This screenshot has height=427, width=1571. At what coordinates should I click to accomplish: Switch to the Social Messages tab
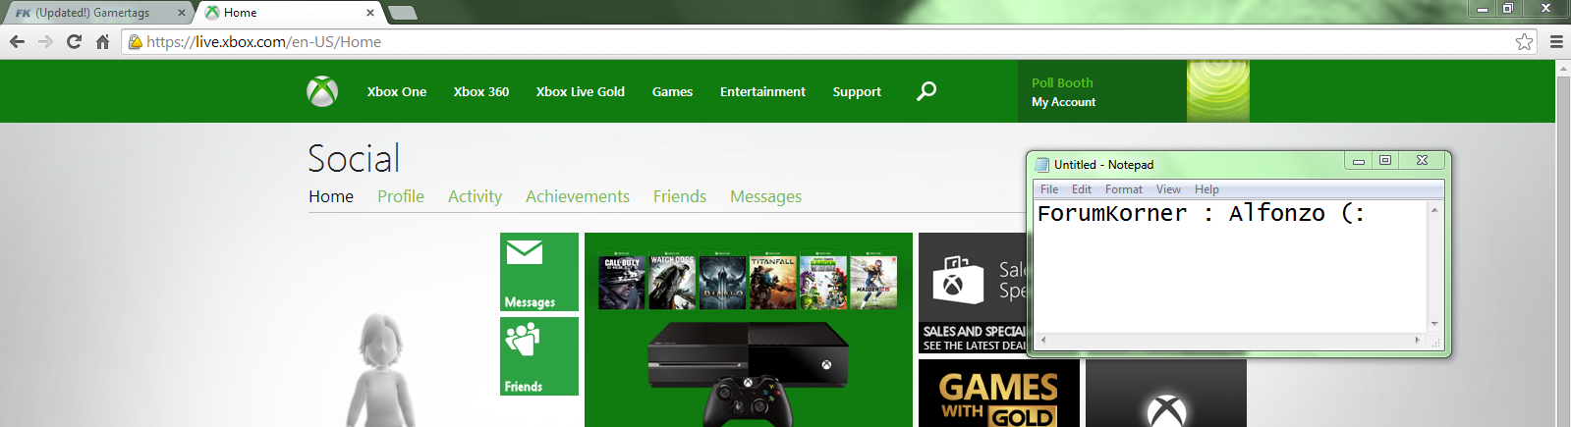point(765,196)
